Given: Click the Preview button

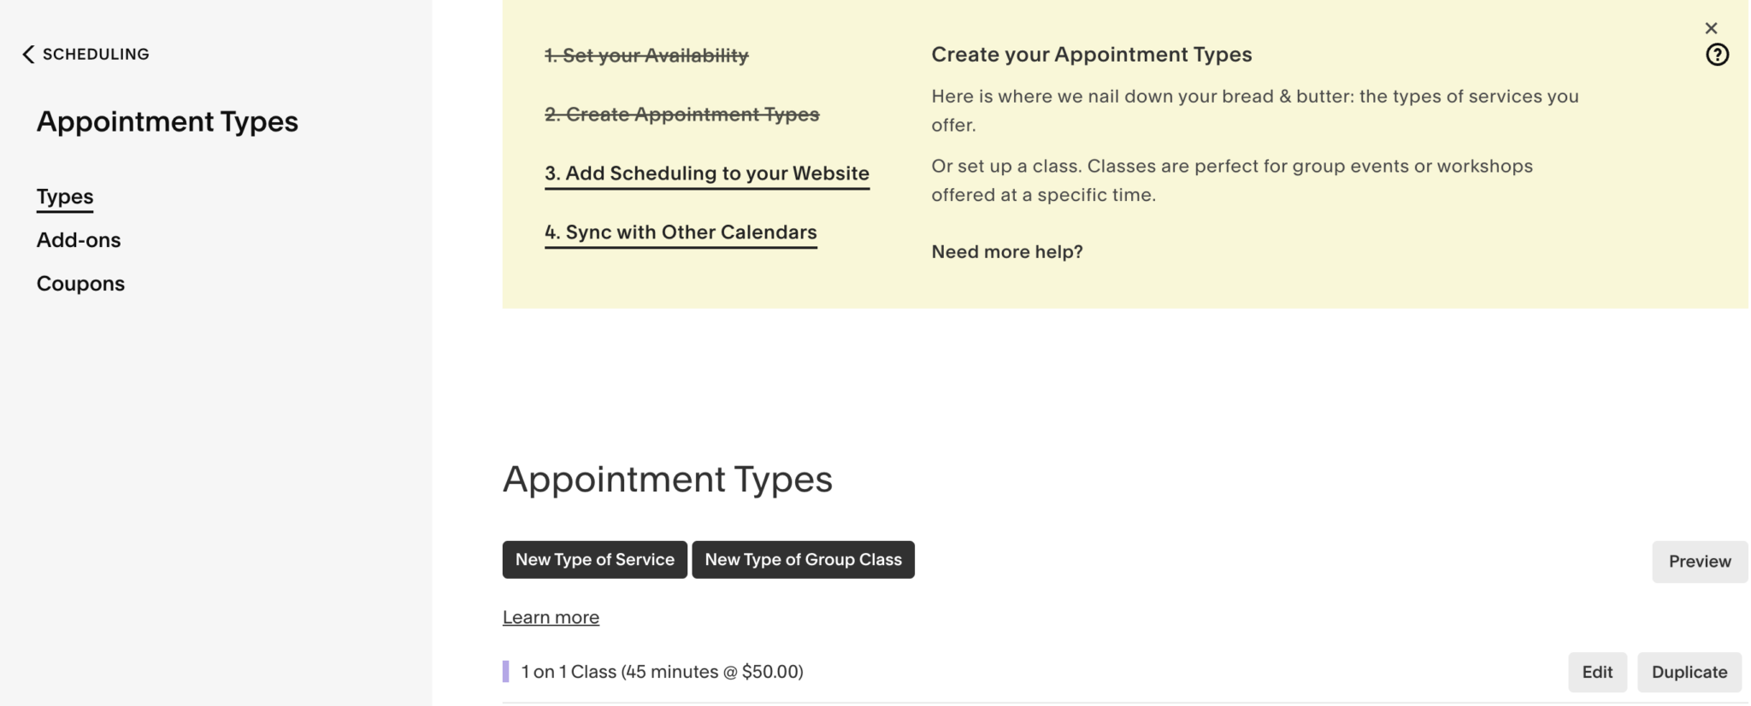Looking at the screenshot, I should coord(1699,562).
